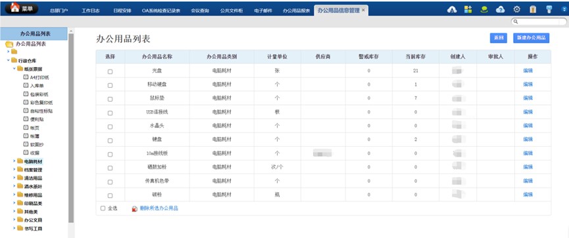Screen dimensions: 569x238
Task: Click the root folder icon of 办公用品列表 tree
Action: pos(9,44)
